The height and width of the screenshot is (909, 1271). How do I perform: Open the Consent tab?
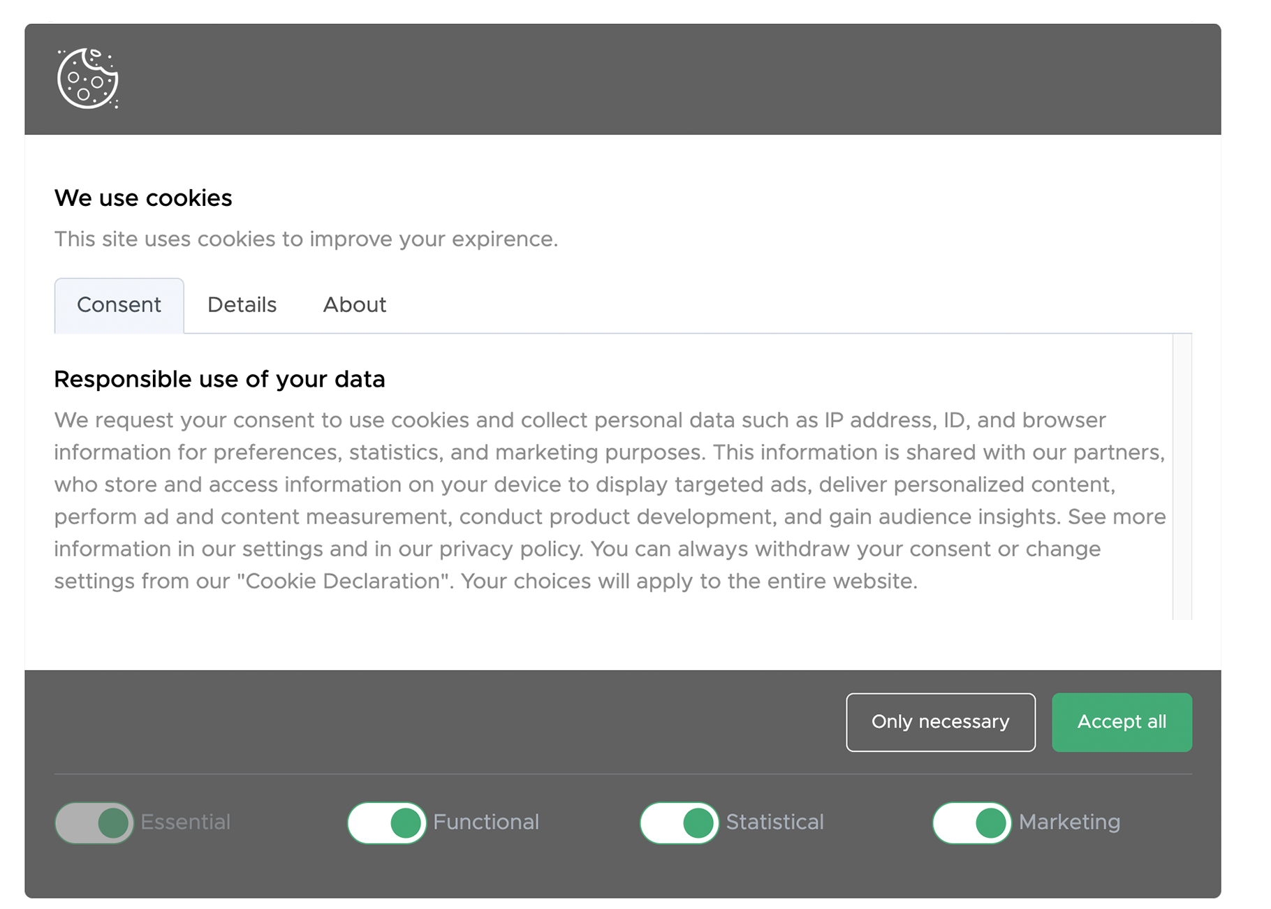(119, 305)
